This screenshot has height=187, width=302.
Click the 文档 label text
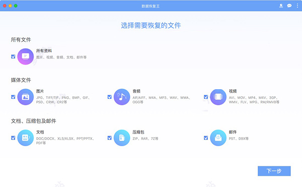40,132
